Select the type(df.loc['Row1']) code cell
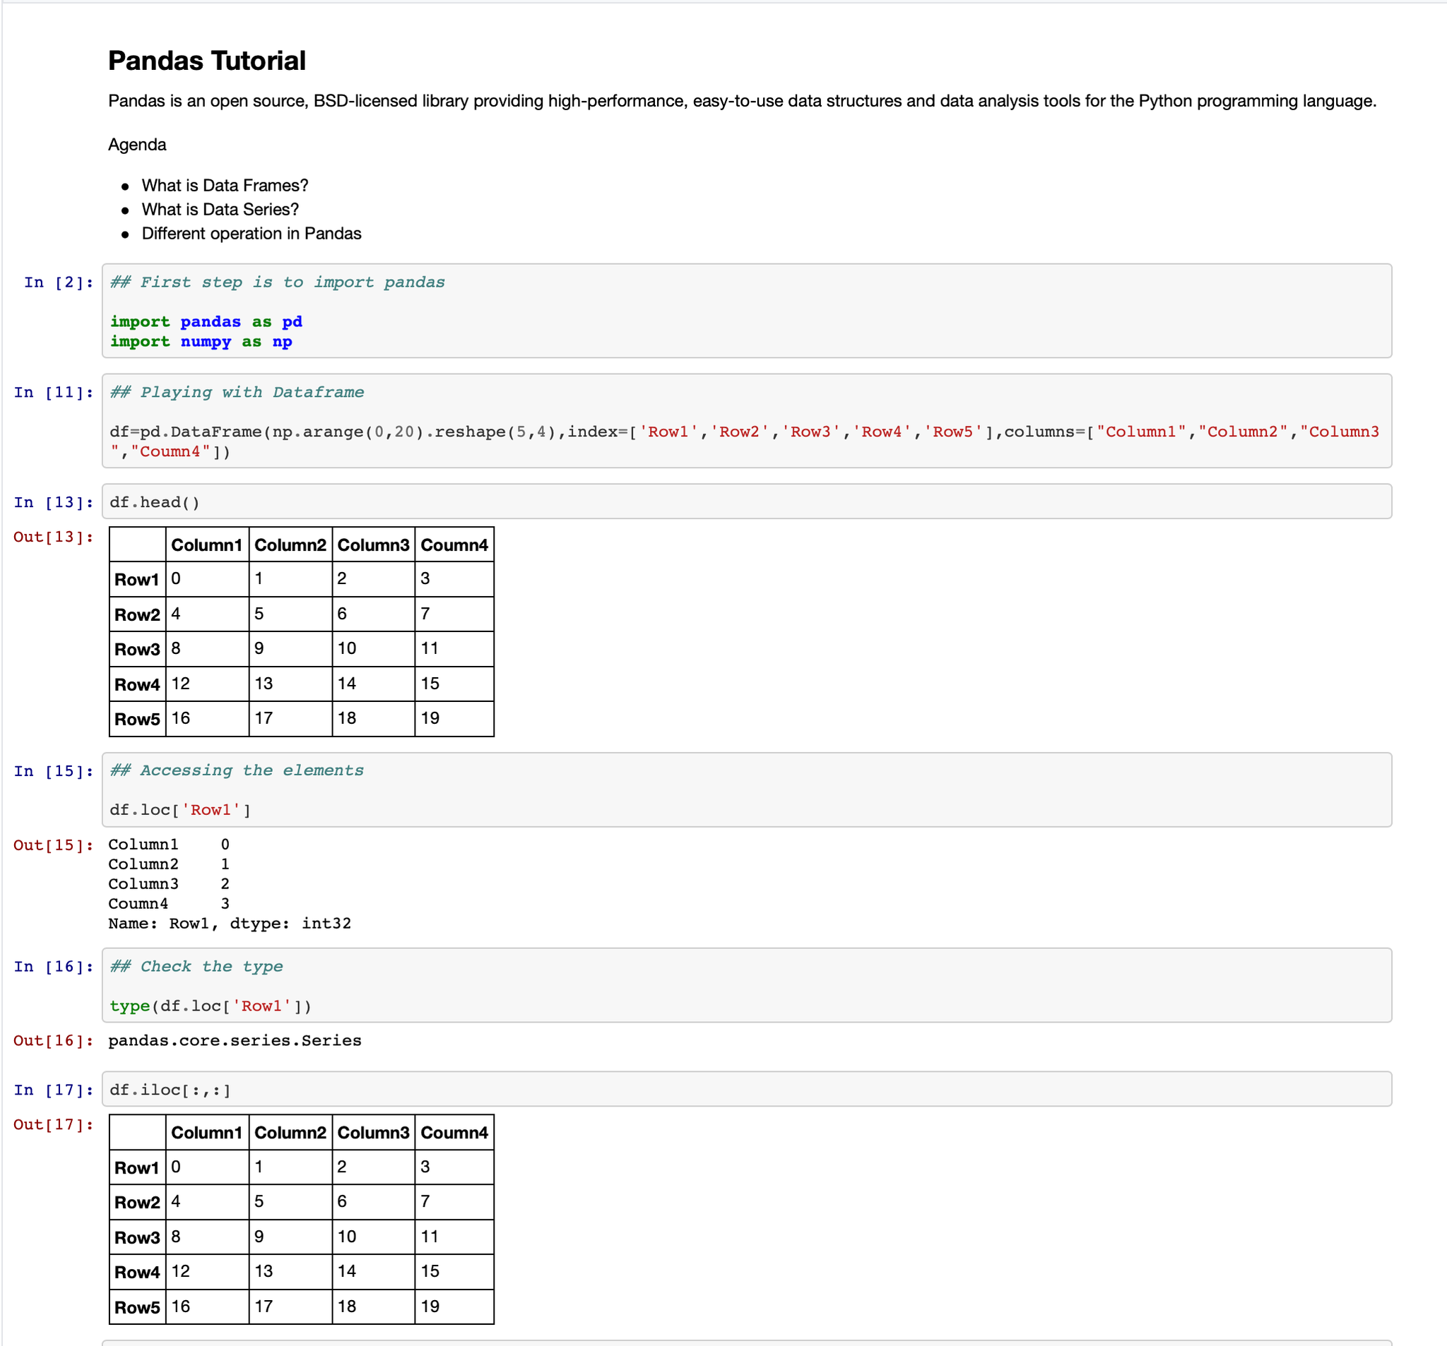Image resolution: width=1447 pixels, height=1346 pixels. tap(746, 987)
